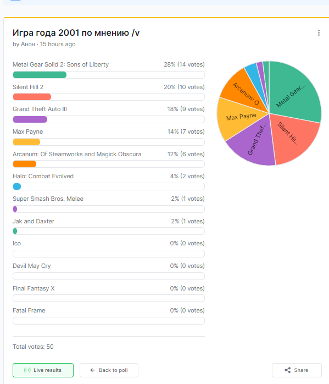Image resolution: width=329 pixels, height=384 pixels.
Task: Click the Metal Gear Solid 2 green result bar
Action: pos(40,75)
